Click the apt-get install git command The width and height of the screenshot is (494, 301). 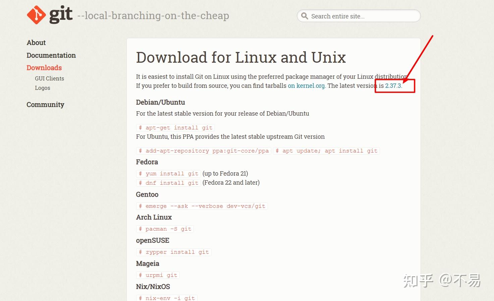[x=175, y=128]
